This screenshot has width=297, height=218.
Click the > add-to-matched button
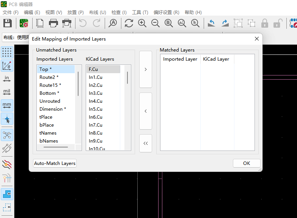point(146,69)
